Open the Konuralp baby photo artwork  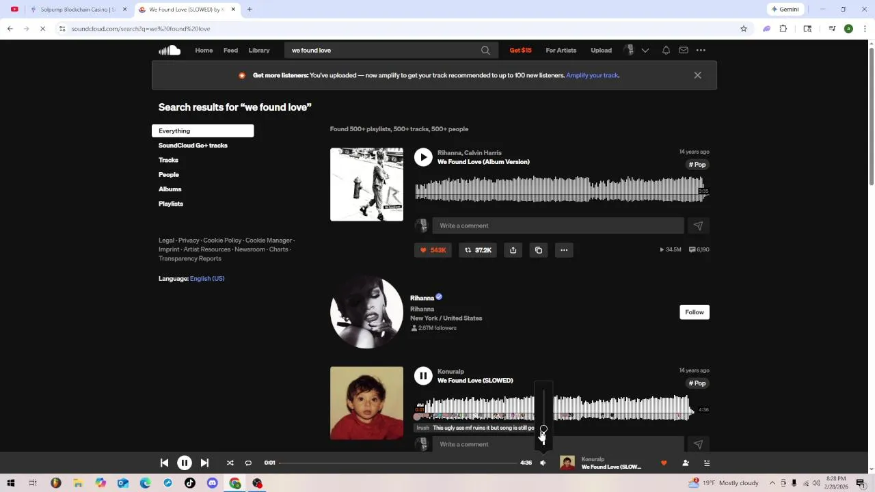[366, 403]
